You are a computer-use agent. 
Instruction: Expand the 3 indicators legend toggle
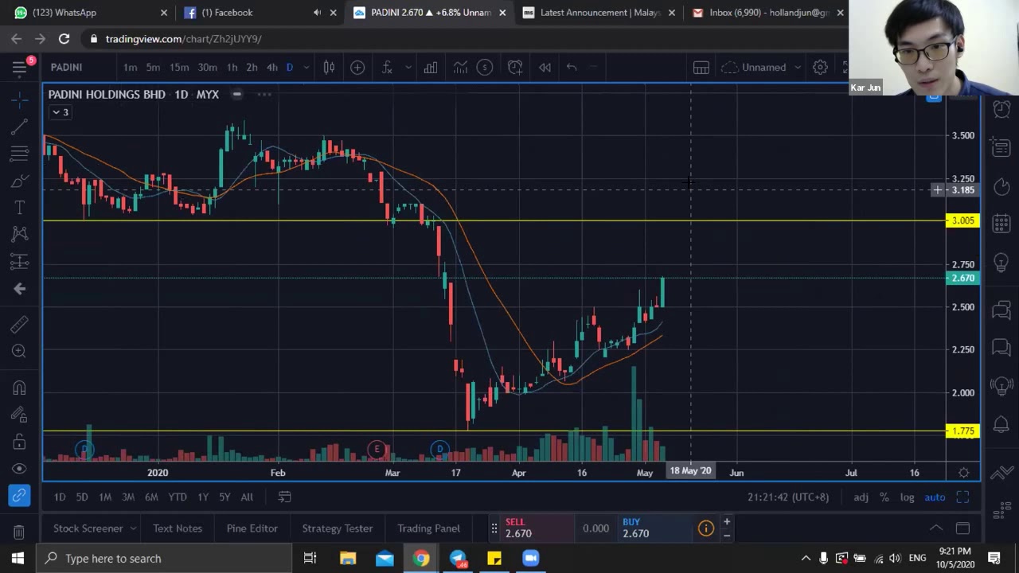pyautogui.click(x=61, y=112)
